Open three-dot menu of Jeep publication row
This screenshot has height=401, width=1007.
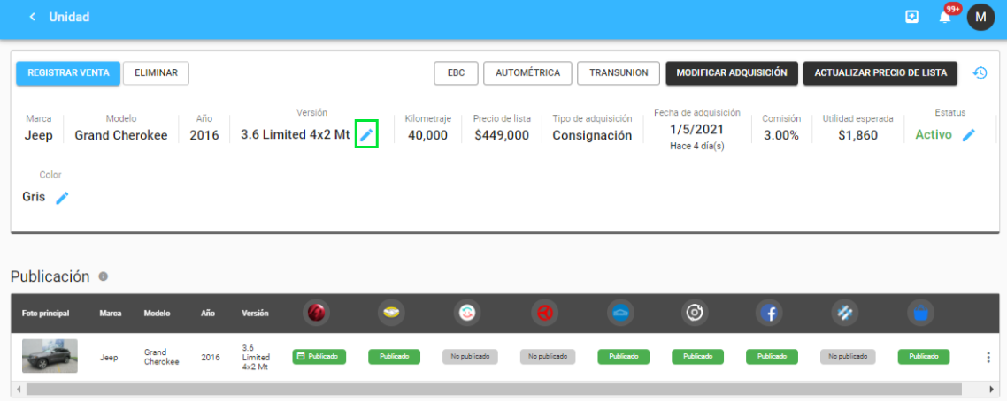[x=988, y=357]
